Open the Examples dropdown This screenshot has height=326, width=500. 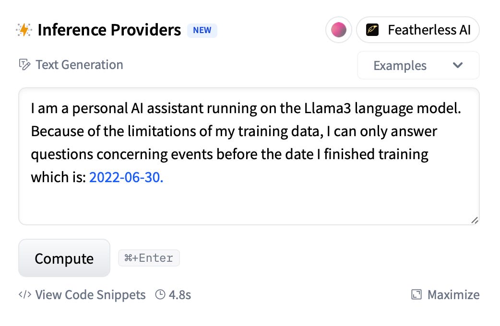click(417, 65)
